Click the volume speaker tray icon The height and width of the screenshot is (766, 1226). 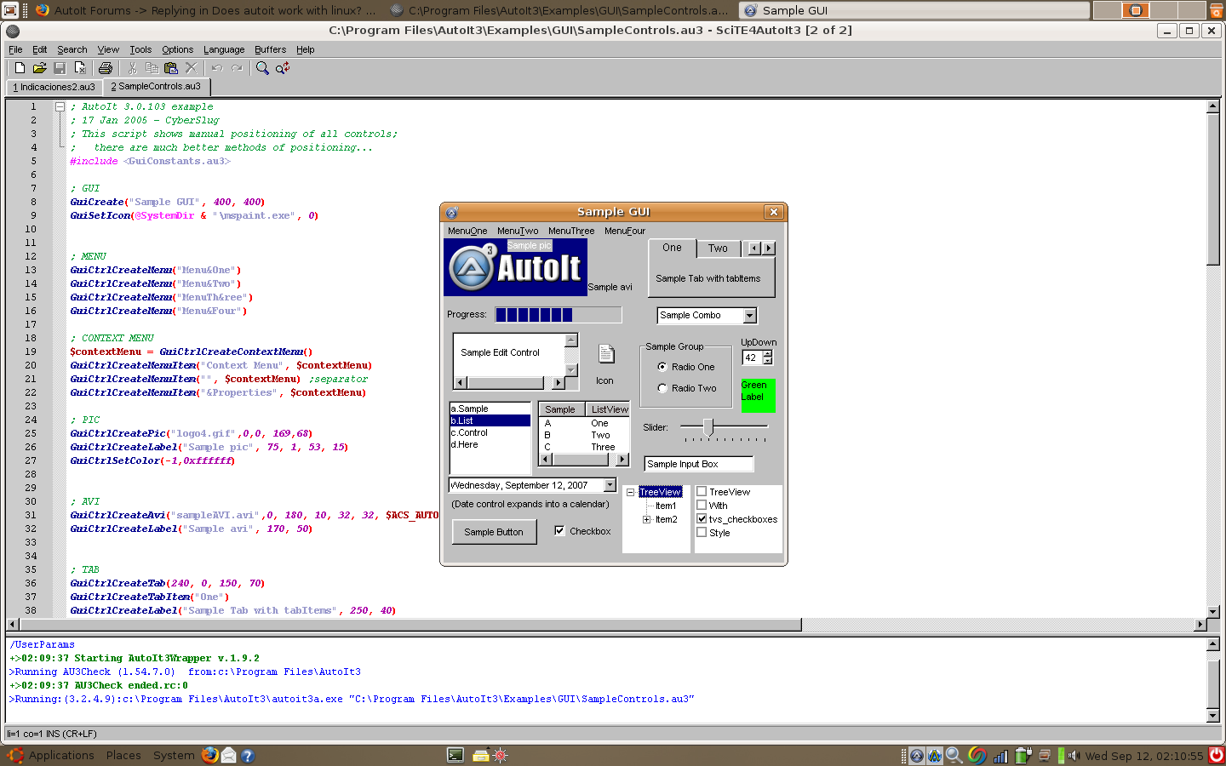(x=1074, y=755)
